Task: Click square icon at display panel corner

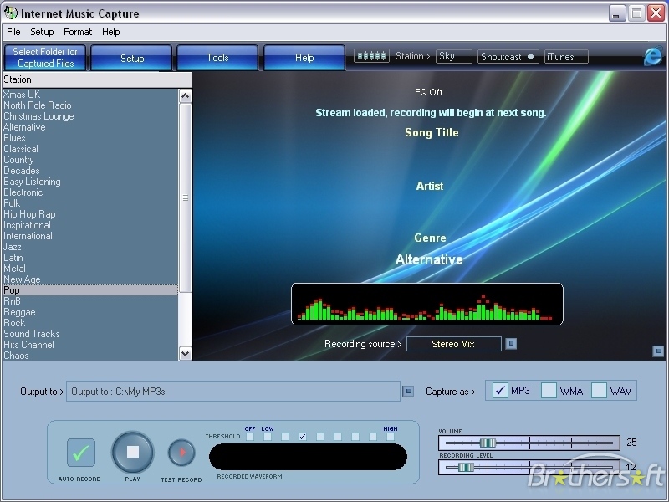Action: pyautogui.click(x=658, y=351)
